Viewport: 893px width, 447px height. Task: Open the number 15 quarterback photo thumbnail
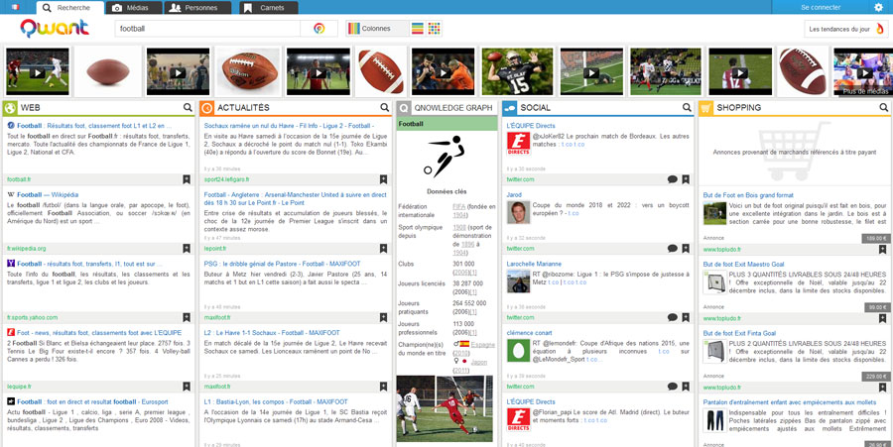click(517, 71)
